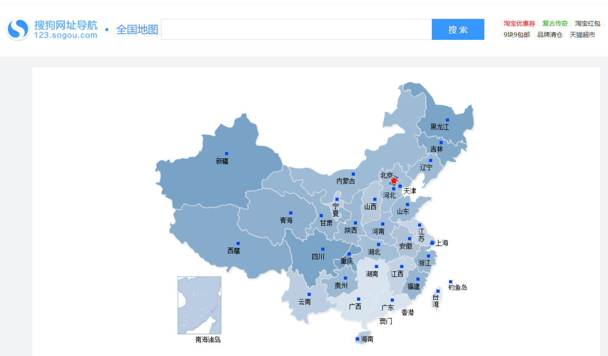Click the red star marking 北京
Viewport: 608px width, 356px height.
click(394, 181)
